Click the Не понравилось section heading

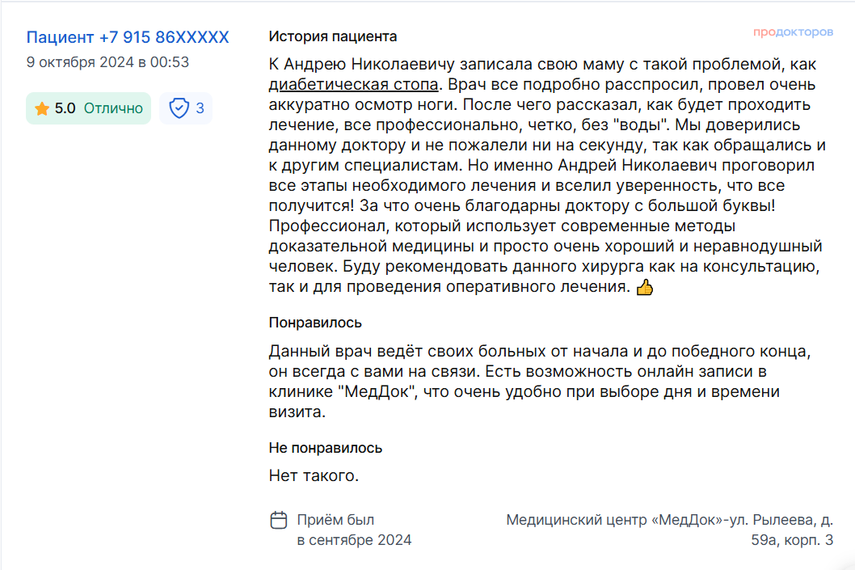tap(326, 448)
